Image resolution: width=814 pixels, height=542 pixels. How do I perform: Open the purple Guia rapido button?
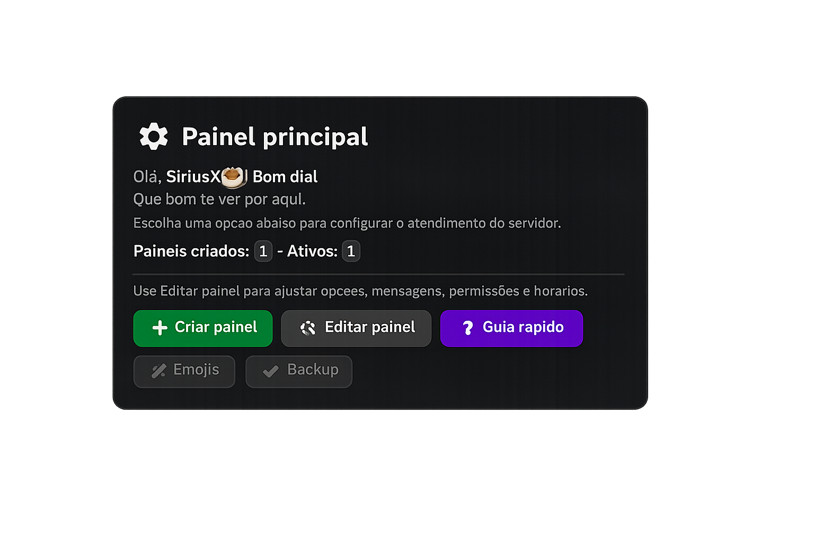[511, 328]
